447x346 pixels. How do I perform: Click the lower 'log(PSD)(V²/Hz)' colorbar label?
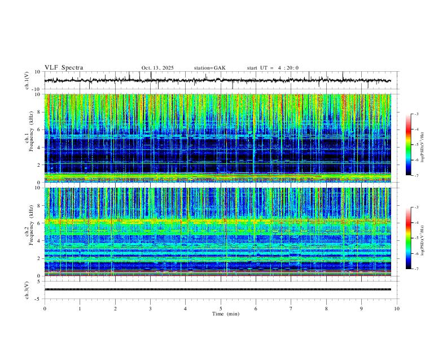click(x=422, y=240)
